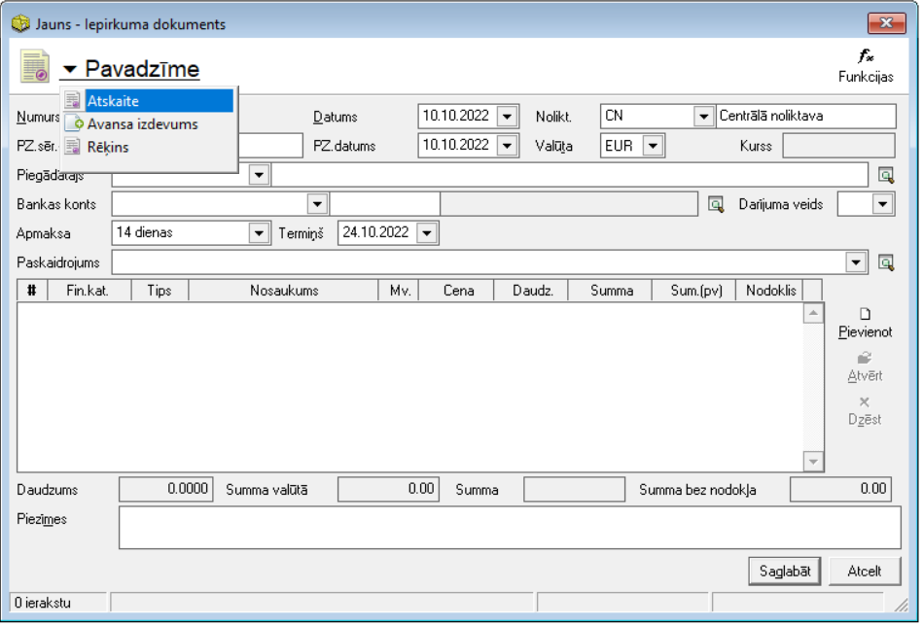This screenshot has width=923, height=626.
Task: Click the Fin.kat. column header
Action: coord(89,291)
